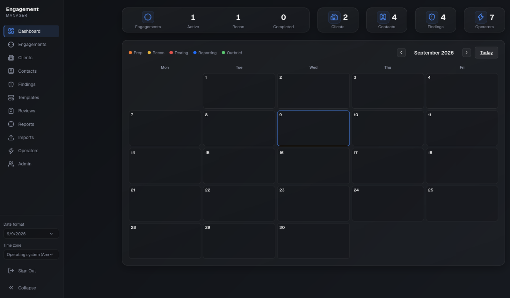Click the Admin users icon in sidebar
The width and height of the screenshot is (510, 298).
point(11,164)
